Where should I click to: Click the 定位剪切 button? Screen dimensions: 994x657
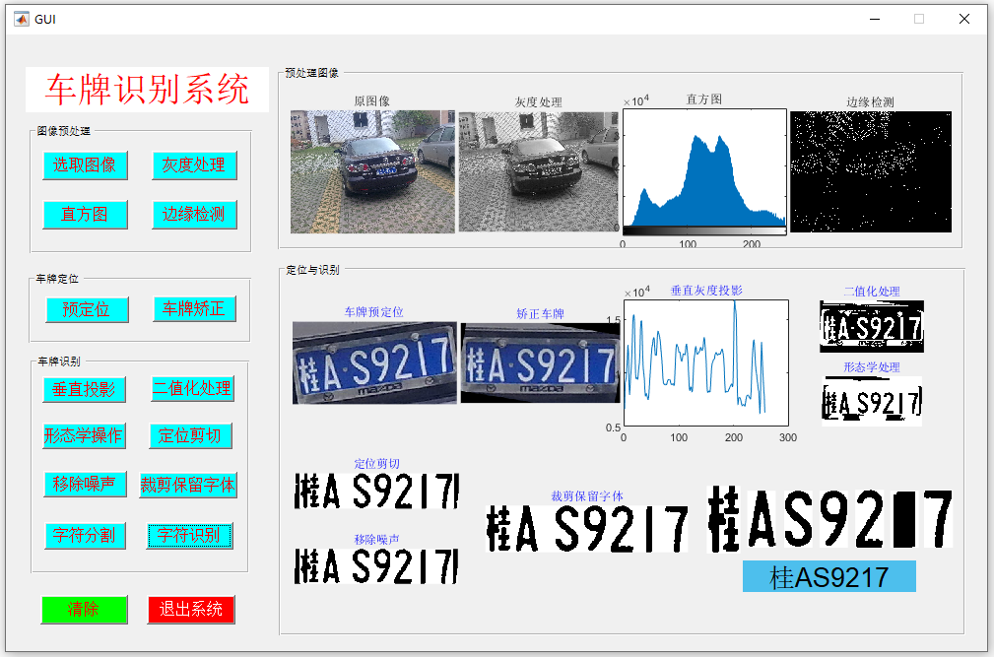(x=190, y=436)
